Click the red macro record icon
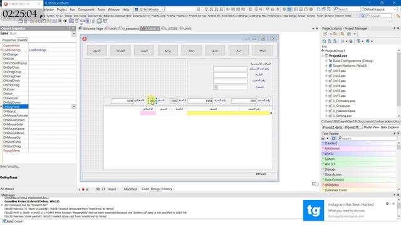This screenshot has height=225, width=401. click(83, 189)
